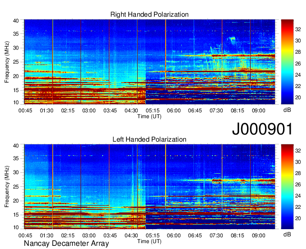This screenshot has width=306, height=249.
Task: Click the Left Handed Polarization title
Action: click(149, 139)
